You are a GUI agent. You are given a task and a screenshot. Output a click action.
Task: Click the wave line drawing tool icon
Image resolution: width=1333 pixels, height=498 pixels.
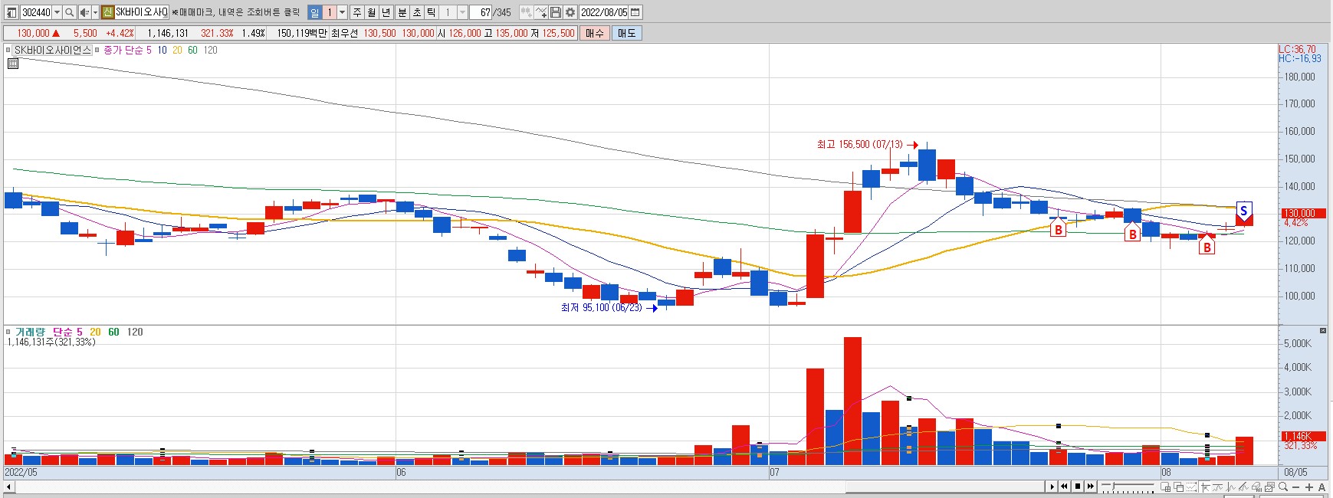[x=1218, y=487]
